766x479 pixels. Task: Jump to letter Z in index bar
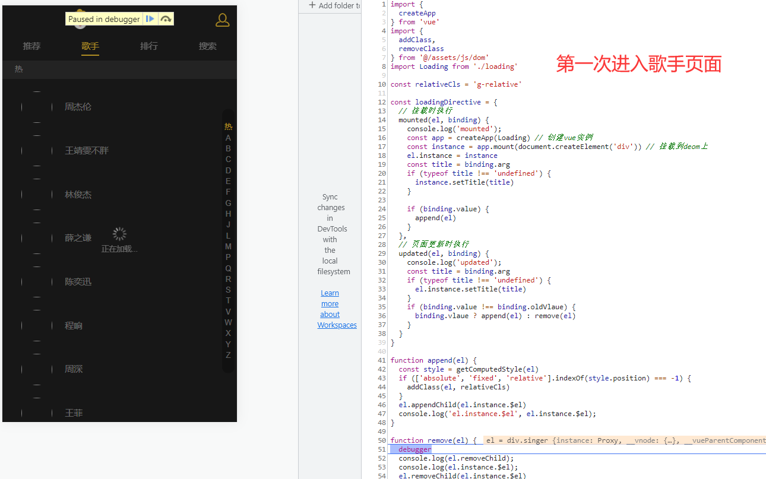[228, 355]
